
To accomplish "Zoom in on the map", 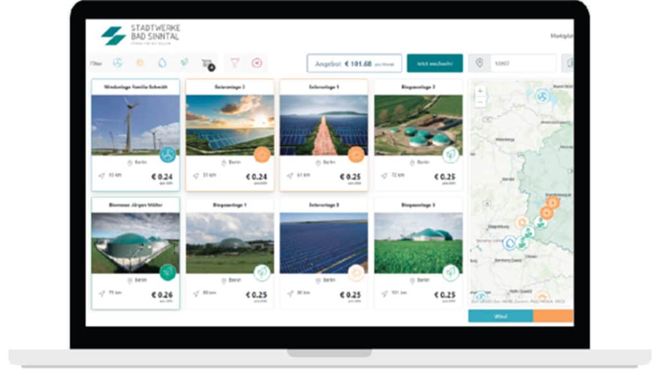I will tap(480, 91).
